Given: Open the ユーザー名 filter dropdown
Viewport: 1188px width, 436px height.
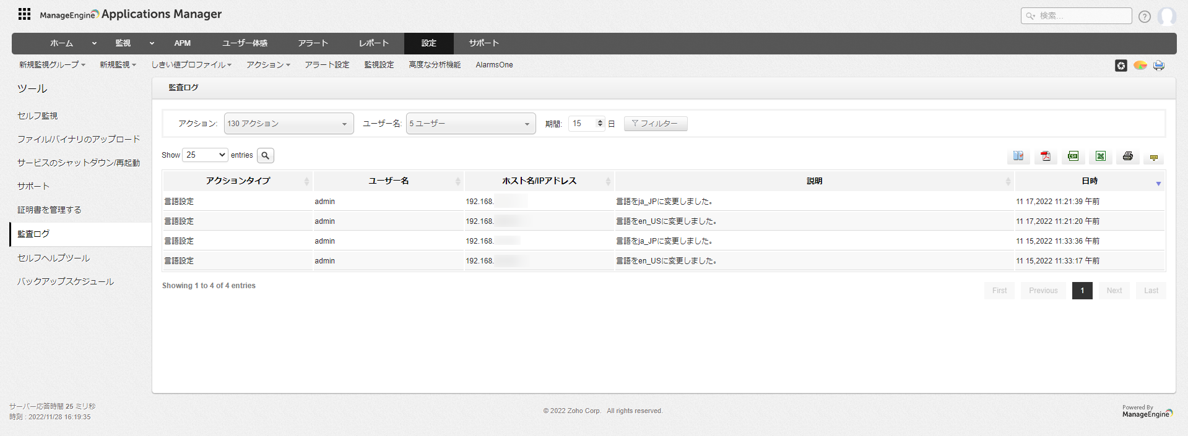Looking at the screenshot, I should click(x=470, y=124).
